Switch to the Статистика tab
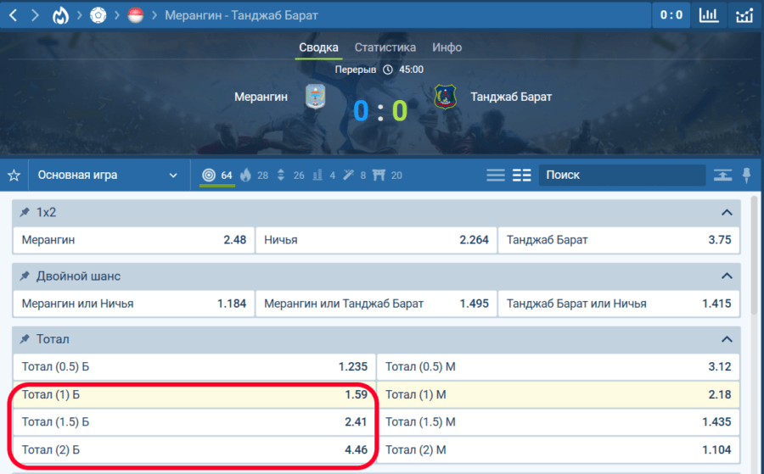 pyautogui.click(x=385, y=47)
